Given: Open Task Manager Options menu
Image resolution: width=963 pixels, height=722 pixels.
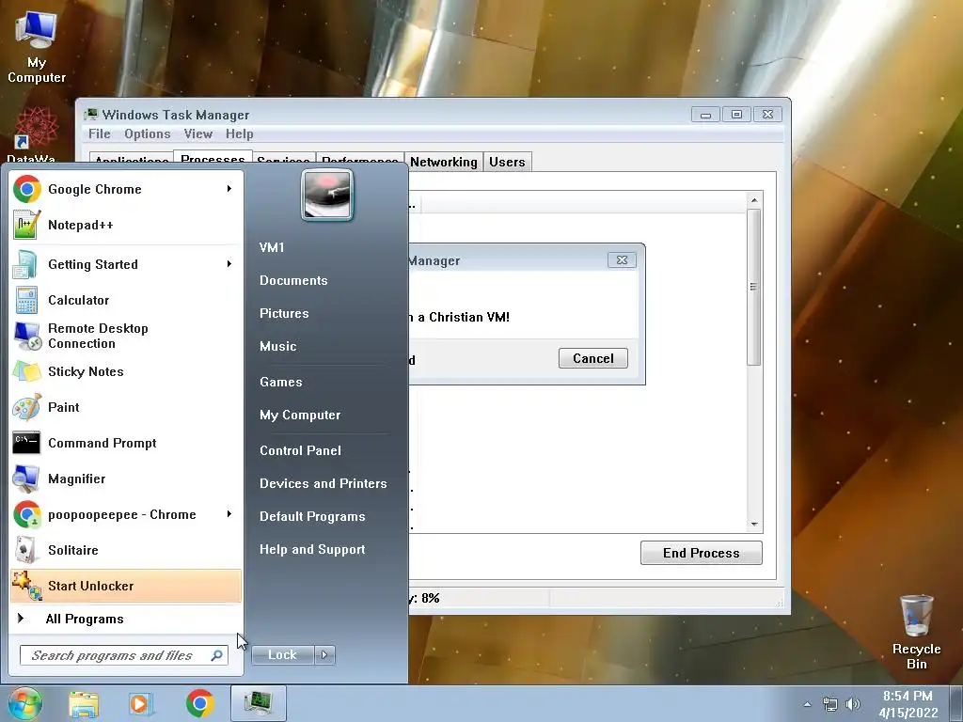Looking at the screenshot, I should coord(148,133).
